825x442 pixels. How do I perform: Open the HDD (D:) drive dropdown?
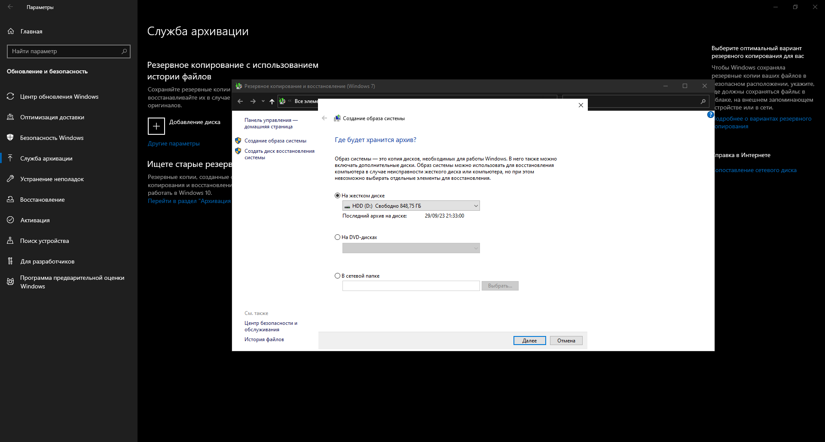pos(411,206)
